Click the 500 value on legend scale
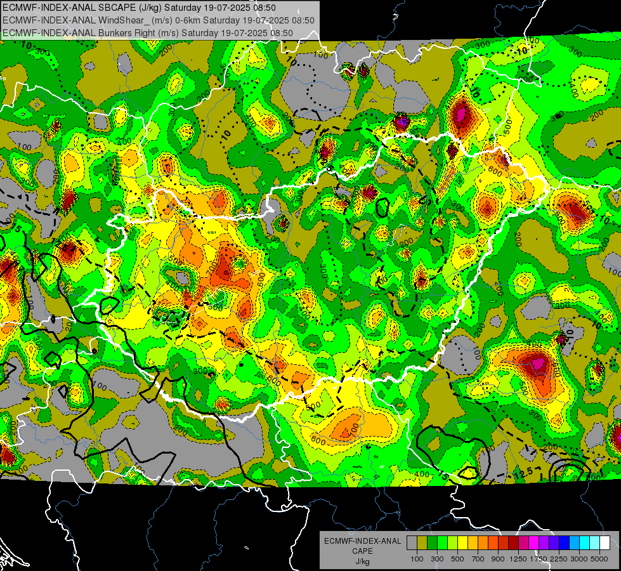 [x=457, y=559]
